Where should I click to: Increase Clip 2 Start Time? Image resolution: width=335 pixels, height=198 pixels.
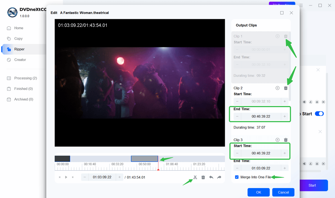coord(285,101)
